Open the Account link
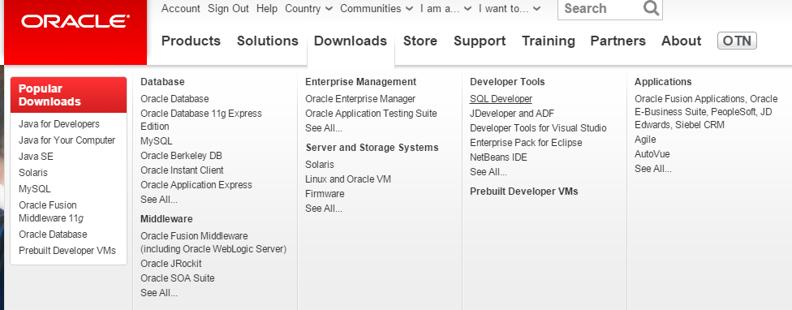The image size is (792, 310). 181,9
